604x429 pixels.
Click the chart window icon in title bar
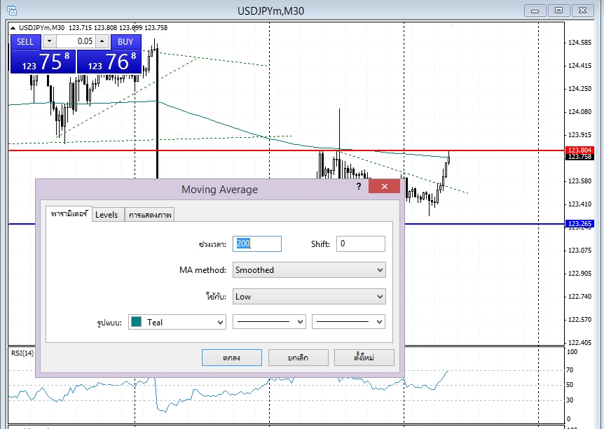[12, 10]
